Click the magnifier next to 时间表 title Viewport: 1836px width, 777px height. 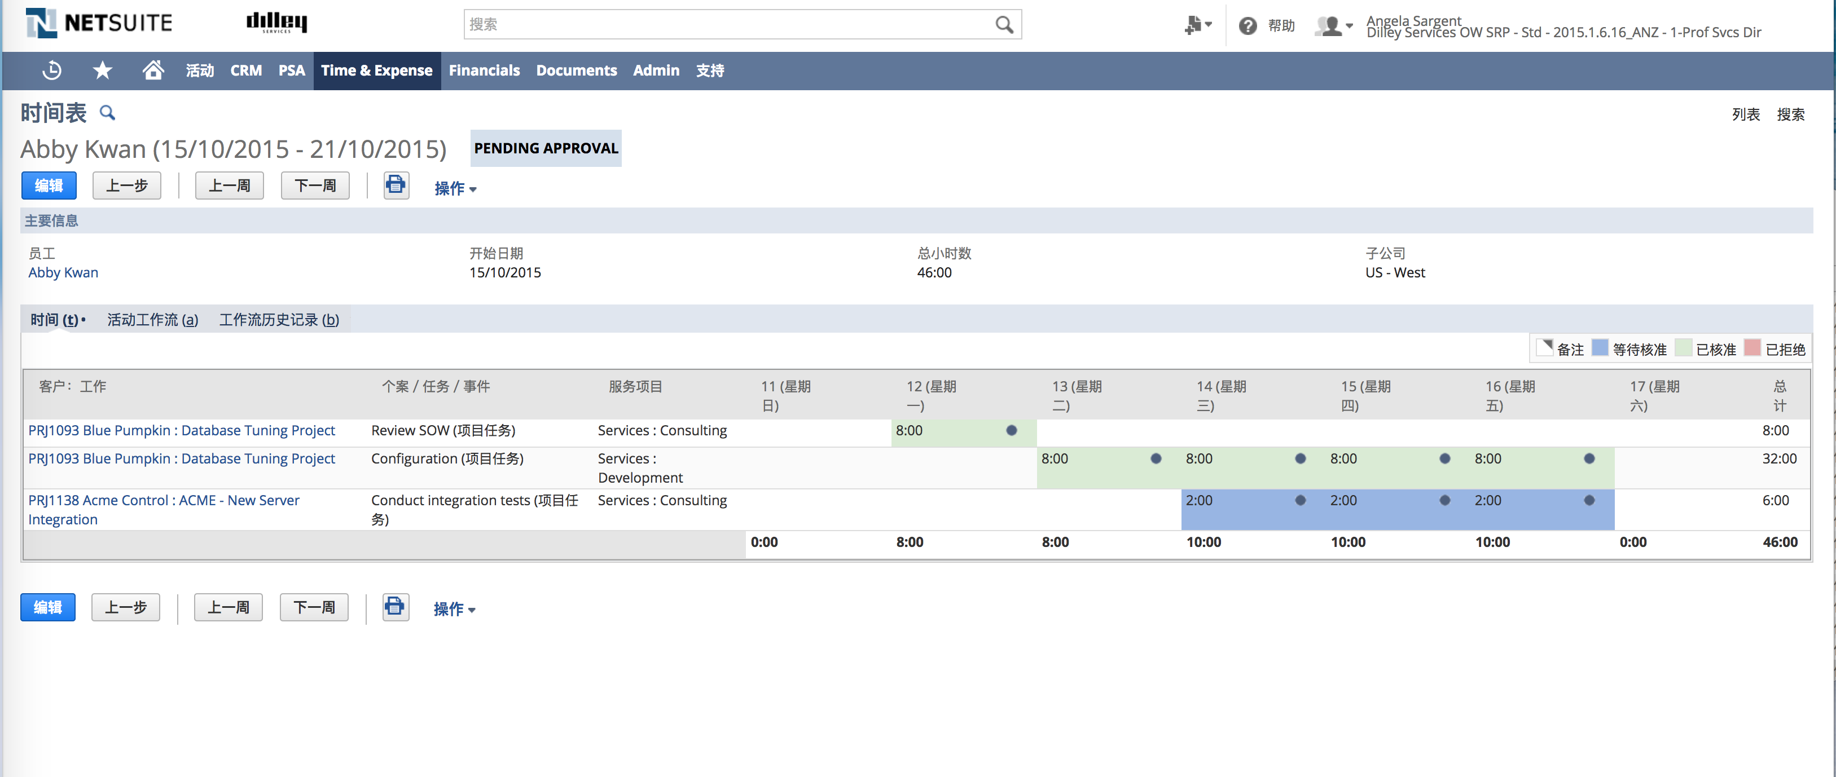point(107,113)
